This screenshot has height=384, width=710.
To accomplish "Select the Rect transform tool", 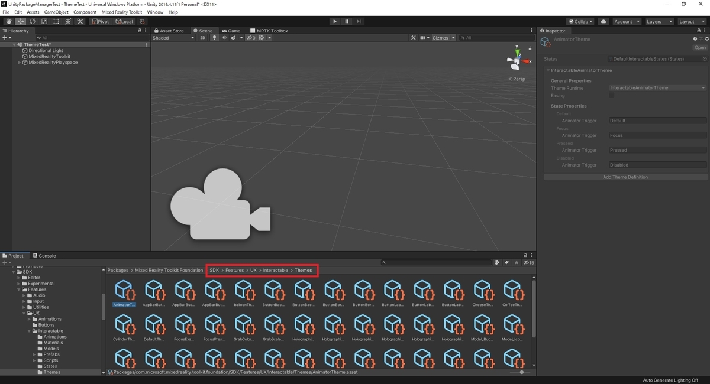I will (x=56, y=21).
